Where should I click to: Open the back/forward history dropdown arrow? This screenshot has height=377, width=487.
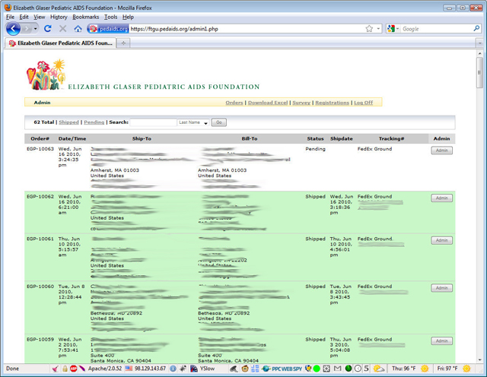pos(36,29)
